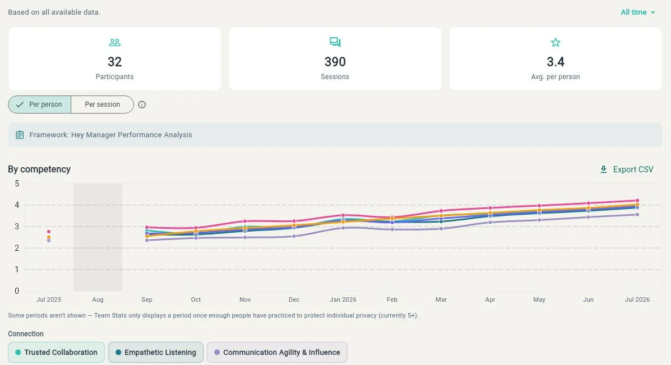This screenshot has width=671, height=365.
Task: Click the By competency heading
Action: point(40,169)
